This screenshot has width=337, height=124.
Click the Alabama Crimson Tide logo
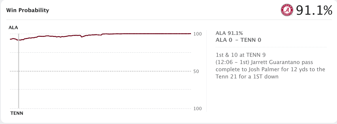[287, 10]
